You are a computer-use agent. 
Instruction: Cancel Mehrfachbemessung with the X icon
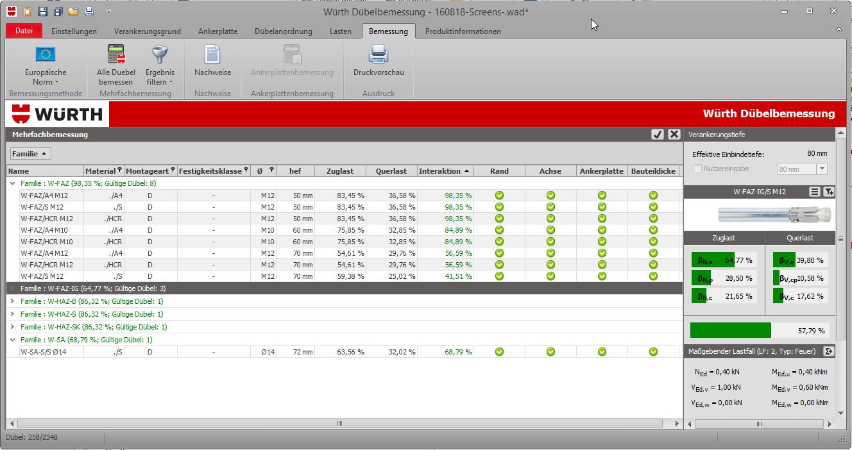point(674,134)
